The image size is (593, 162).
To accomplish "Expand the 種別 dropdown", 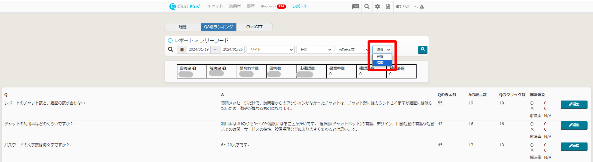I will pos(315,50).
